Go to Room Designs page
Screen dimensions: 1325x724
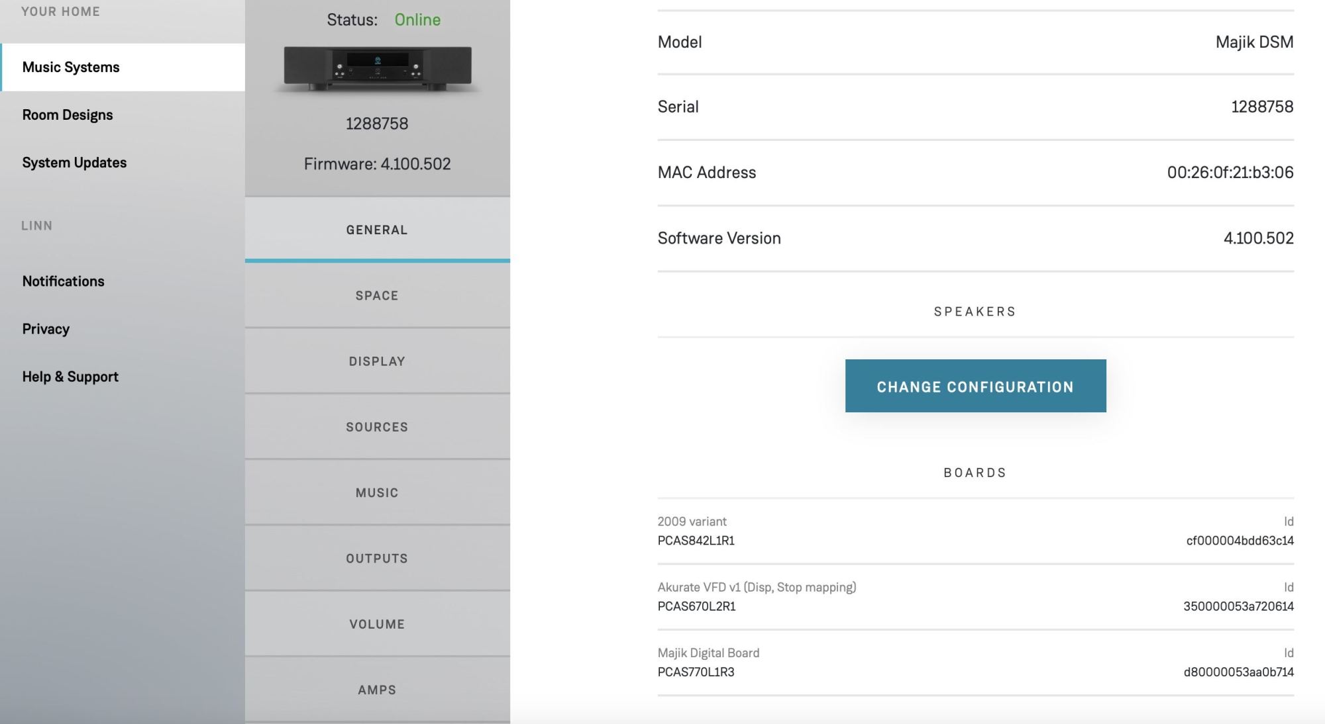click(x=68, y=115)
